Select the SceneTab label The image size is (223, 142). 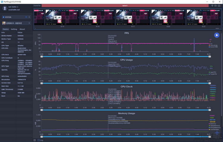[37, 6]
